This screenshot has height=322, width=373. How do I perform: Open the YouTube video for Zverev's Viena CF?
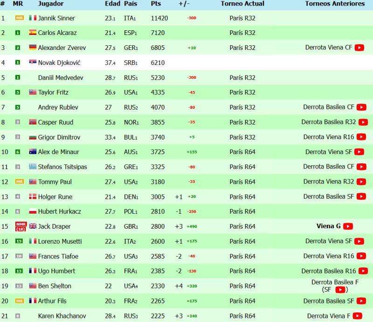click(359, 48)
